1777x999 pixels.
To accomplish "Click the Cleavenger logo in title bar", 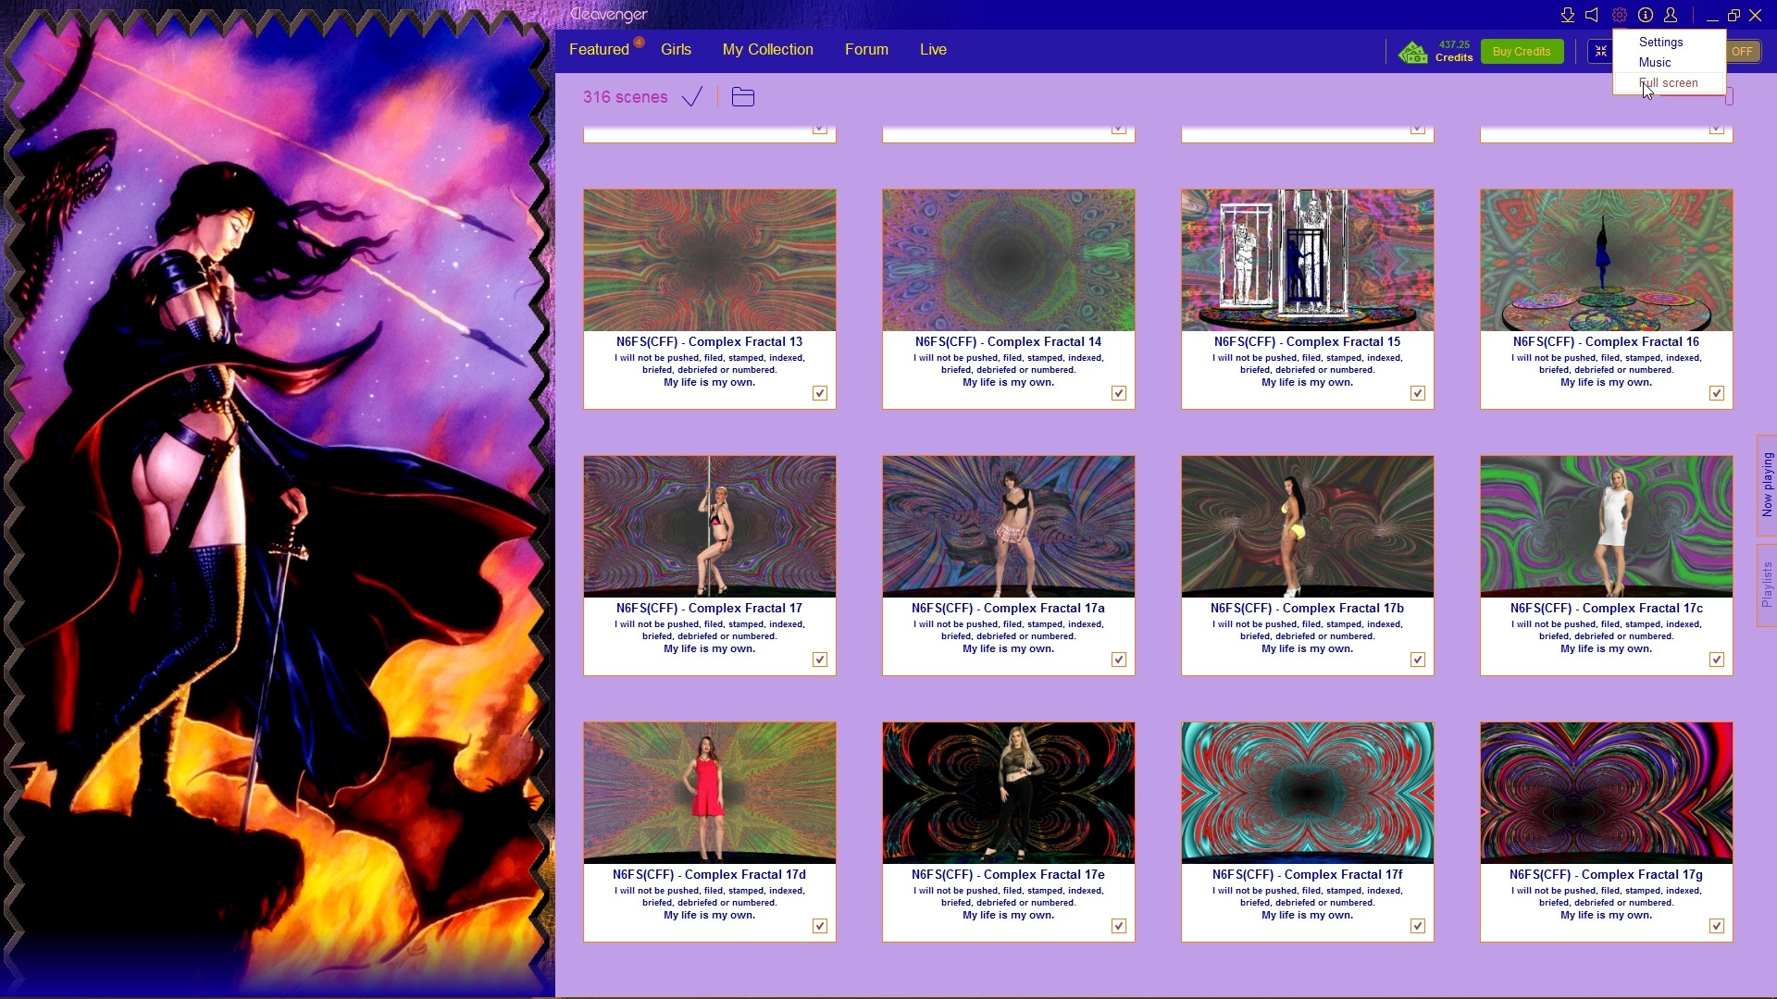I will tap(609, 15).
